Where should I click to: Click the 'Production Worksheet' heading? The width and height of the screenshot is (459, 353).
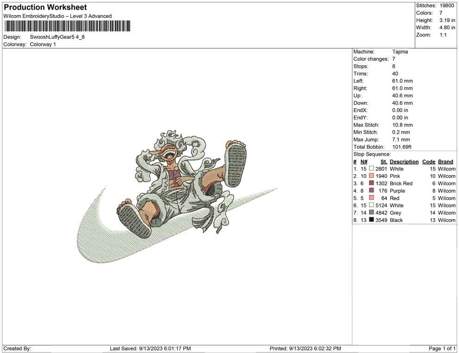[45, 7]
